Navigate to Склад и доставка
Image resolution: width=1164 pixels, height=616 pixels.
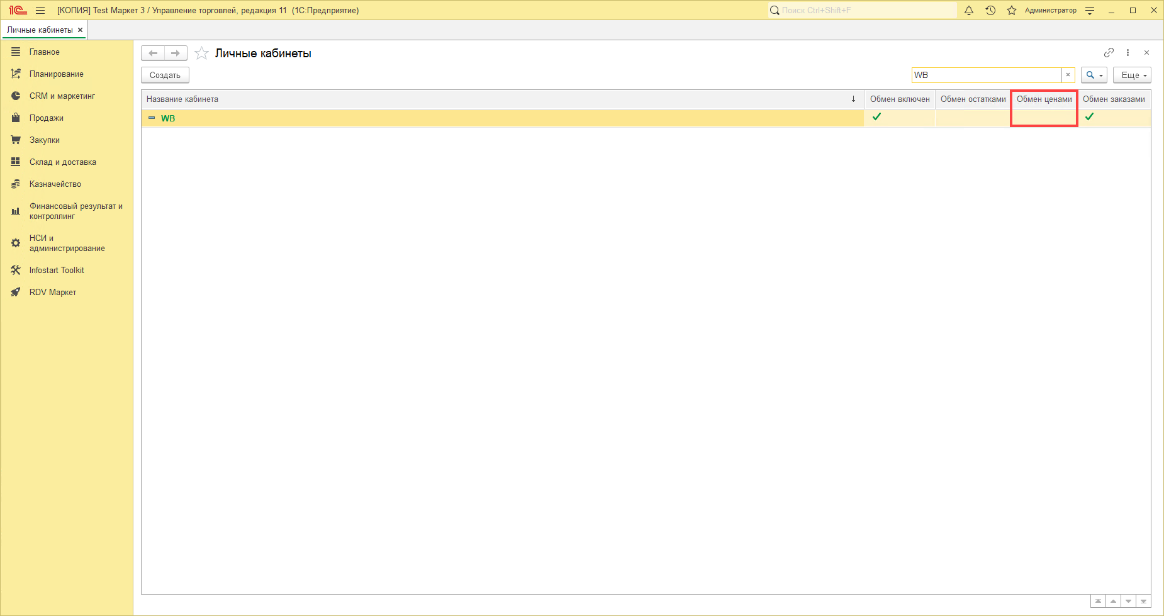point(67,162)
